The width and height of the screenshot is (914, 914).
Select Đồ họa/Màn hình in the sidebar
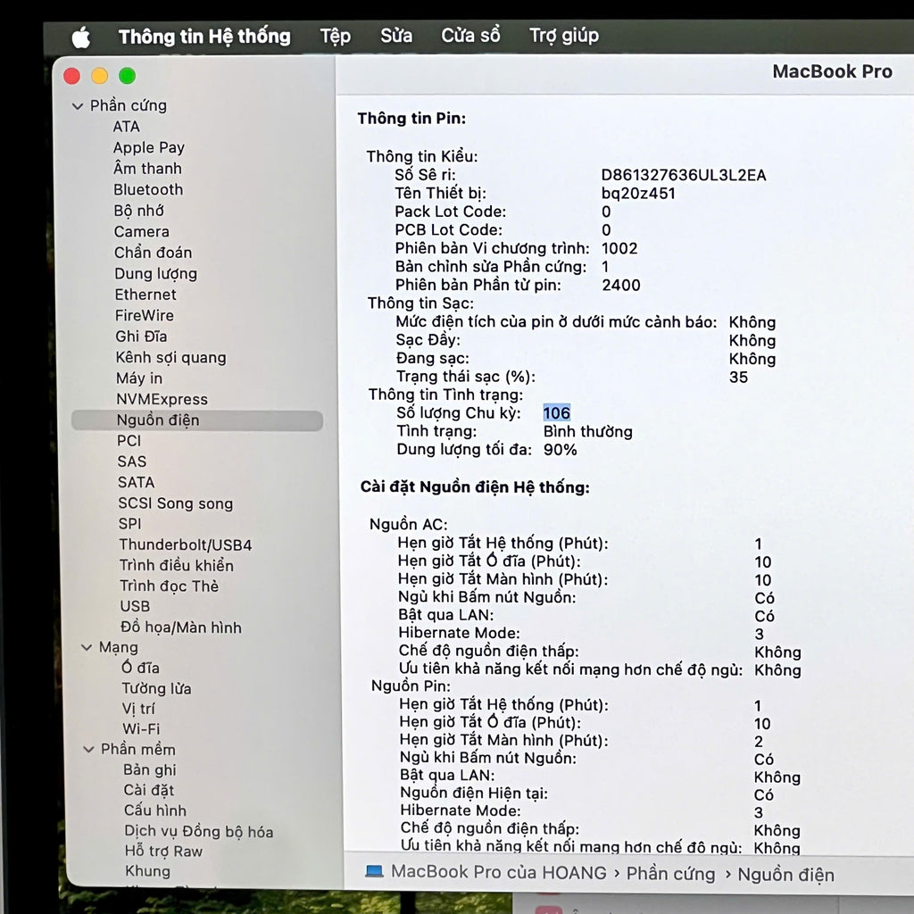pyautogui.click(x=180, y=627)
